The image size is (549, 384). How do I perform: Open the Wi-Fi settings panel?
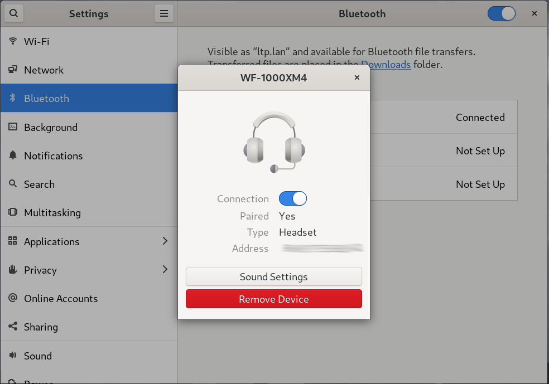tap(89, 41)
